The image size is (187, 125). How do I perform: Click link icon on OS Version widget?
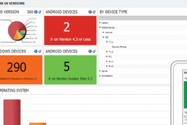click(40, 12)
